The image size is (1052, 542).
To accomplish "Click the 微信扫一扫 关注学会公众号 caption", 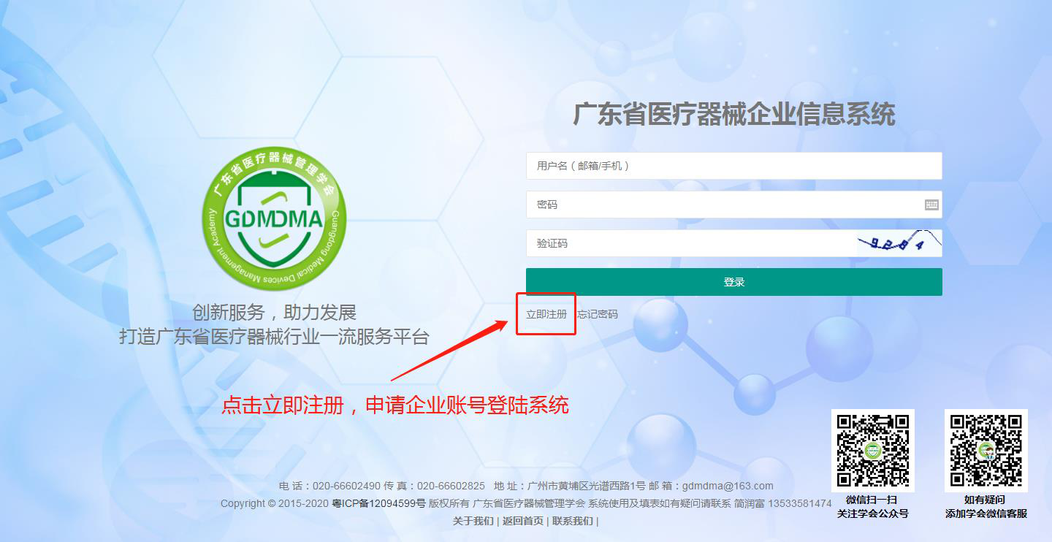I will point(872,507).
